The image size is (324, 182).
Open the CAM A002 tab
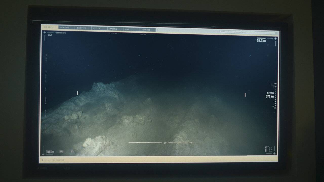pos(65,28)
